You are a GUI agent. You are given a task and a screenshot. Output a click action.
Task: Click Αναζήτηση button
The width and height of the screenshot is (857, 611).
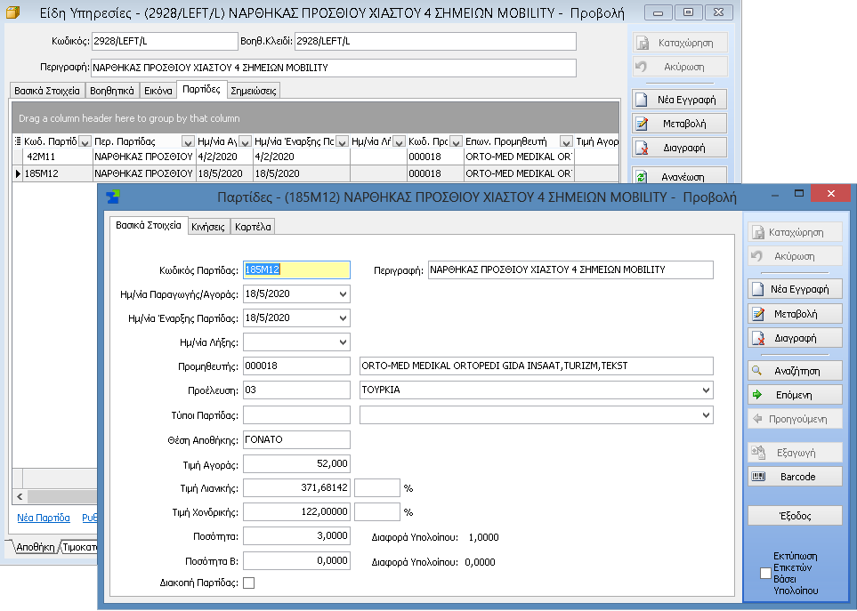(795, 370)
